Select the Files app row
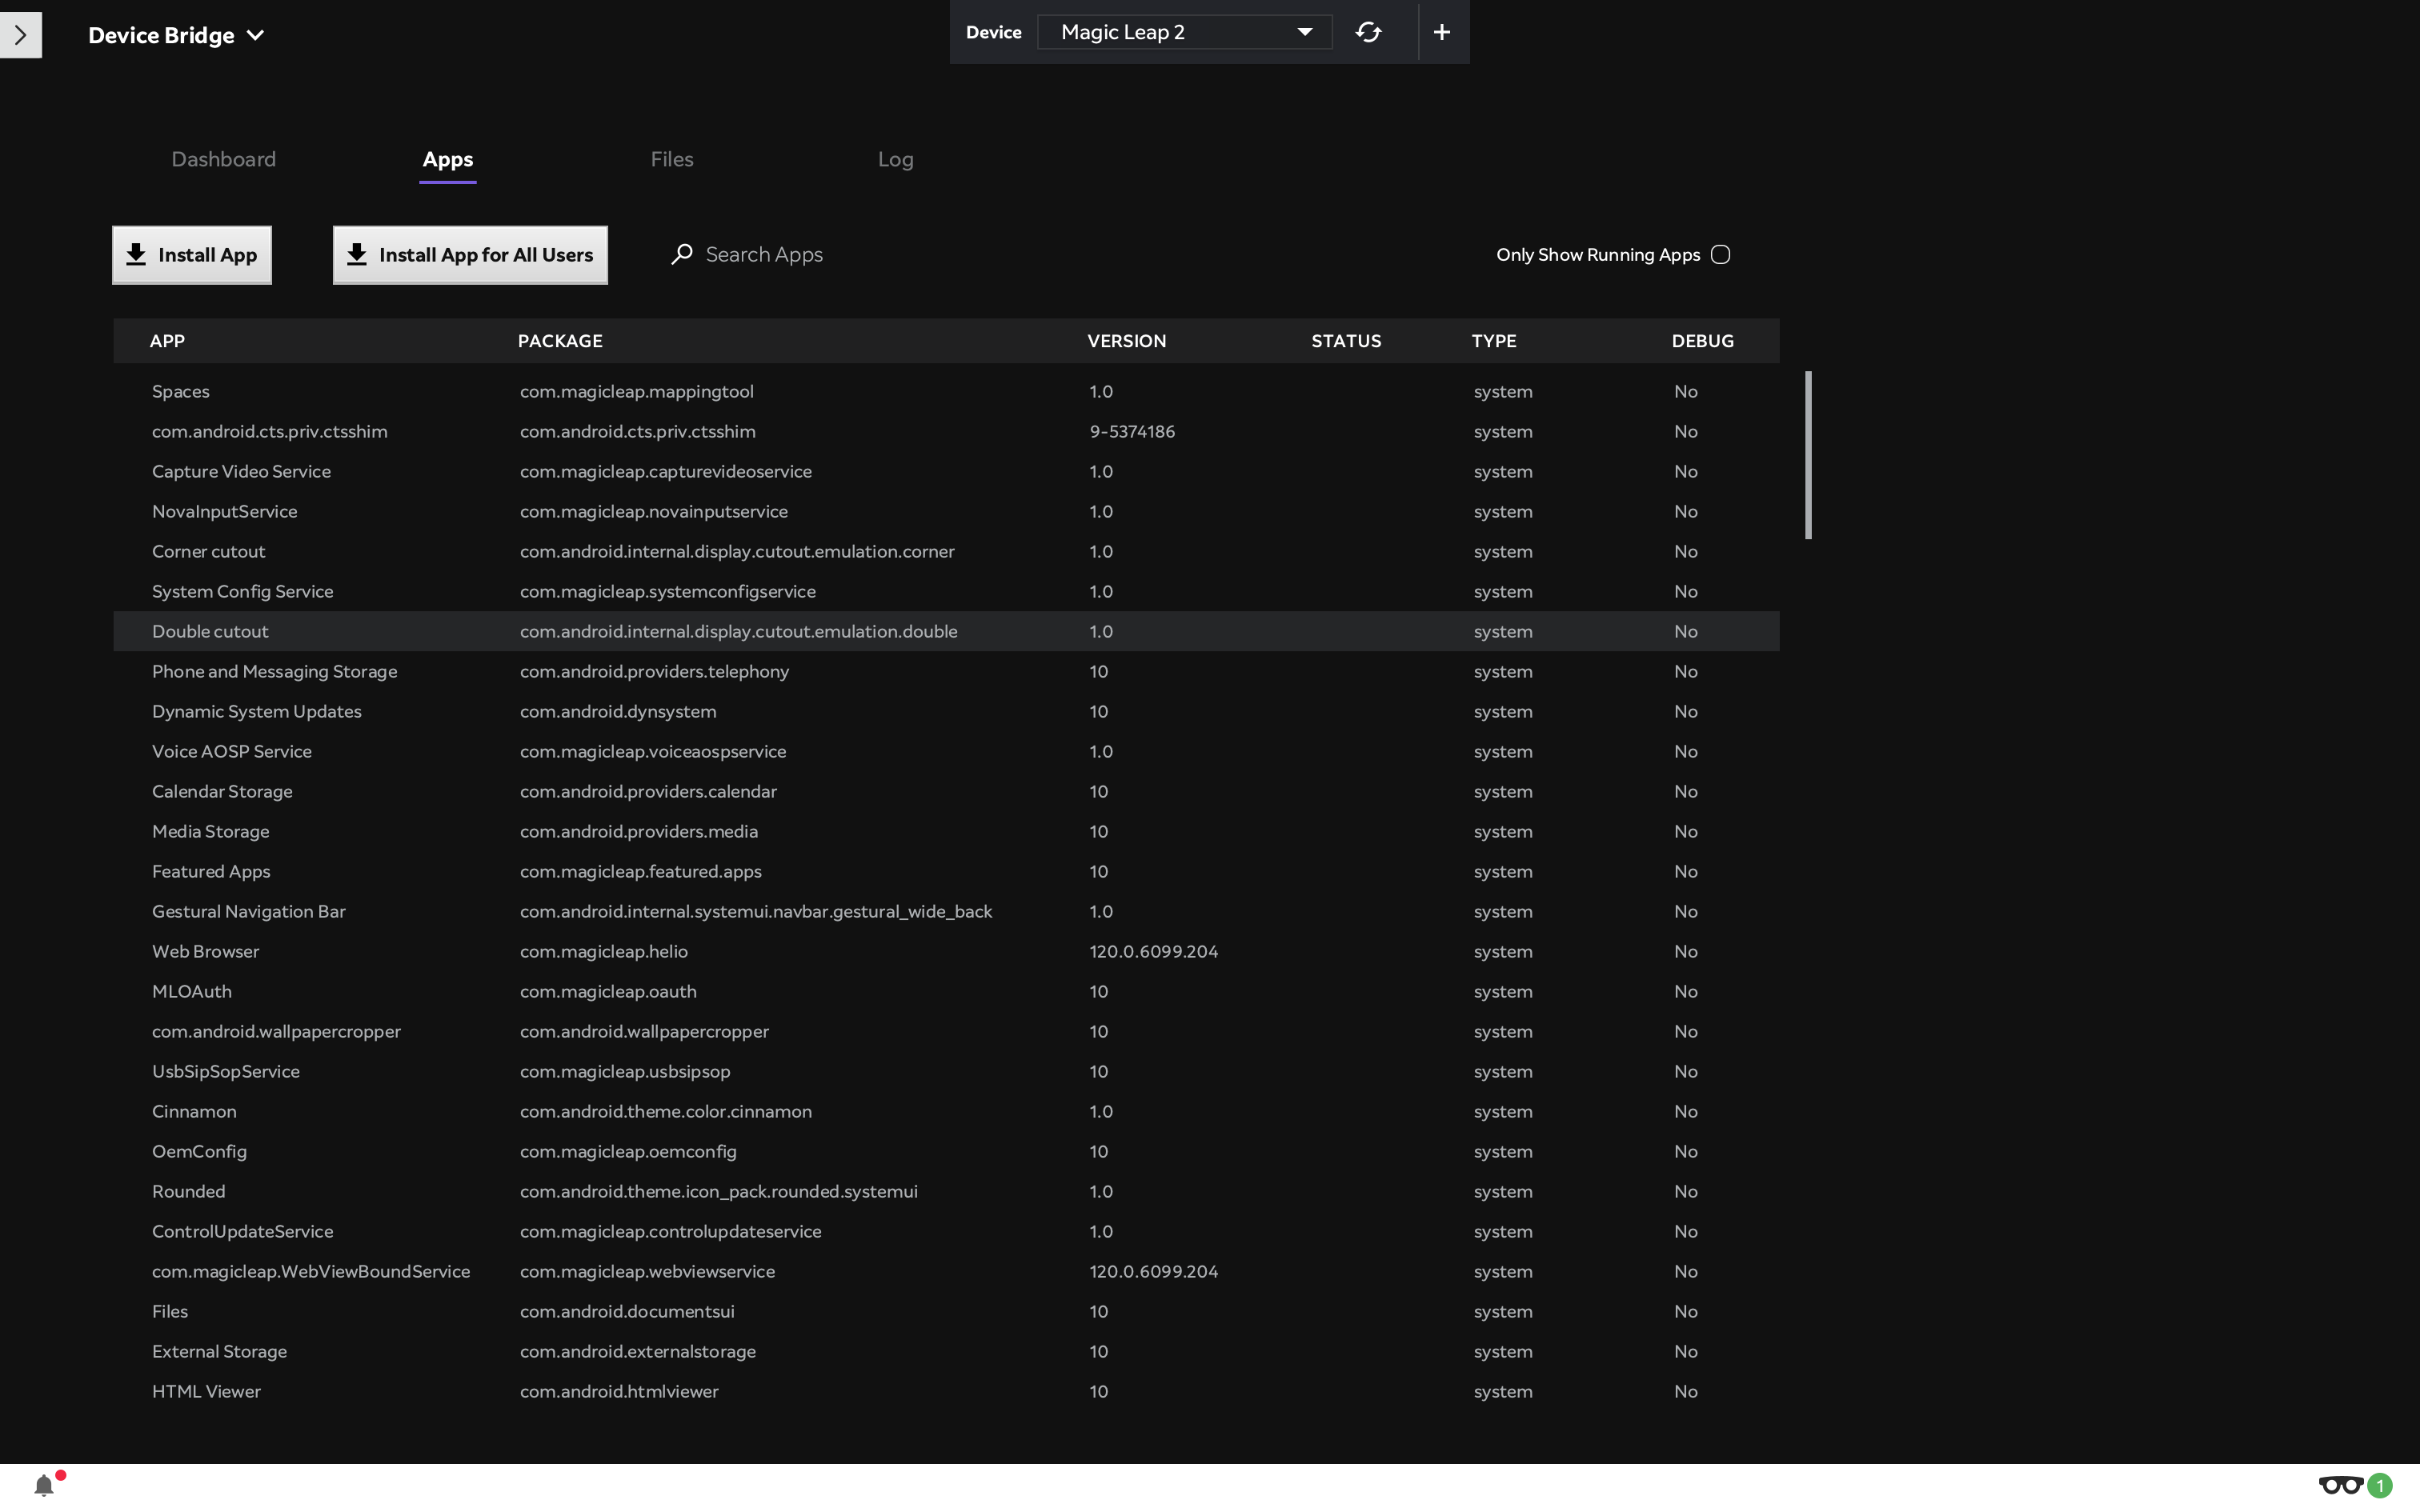 point(946,1311)
